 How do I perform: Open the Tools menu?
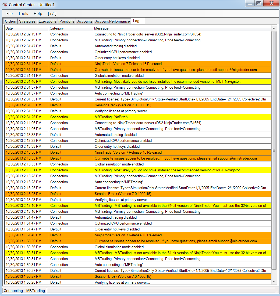pyautogui.click(x=23, y=14)
